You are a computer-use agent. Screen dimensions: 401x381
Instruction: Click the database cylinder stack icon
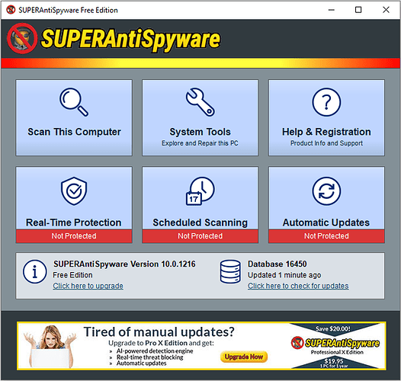tap(230, 271)
